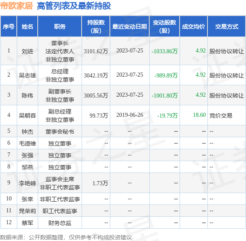Viewport: 246px width, 241px height.
Task: Click the name 吴朝容
Action: tap(27, 116)
